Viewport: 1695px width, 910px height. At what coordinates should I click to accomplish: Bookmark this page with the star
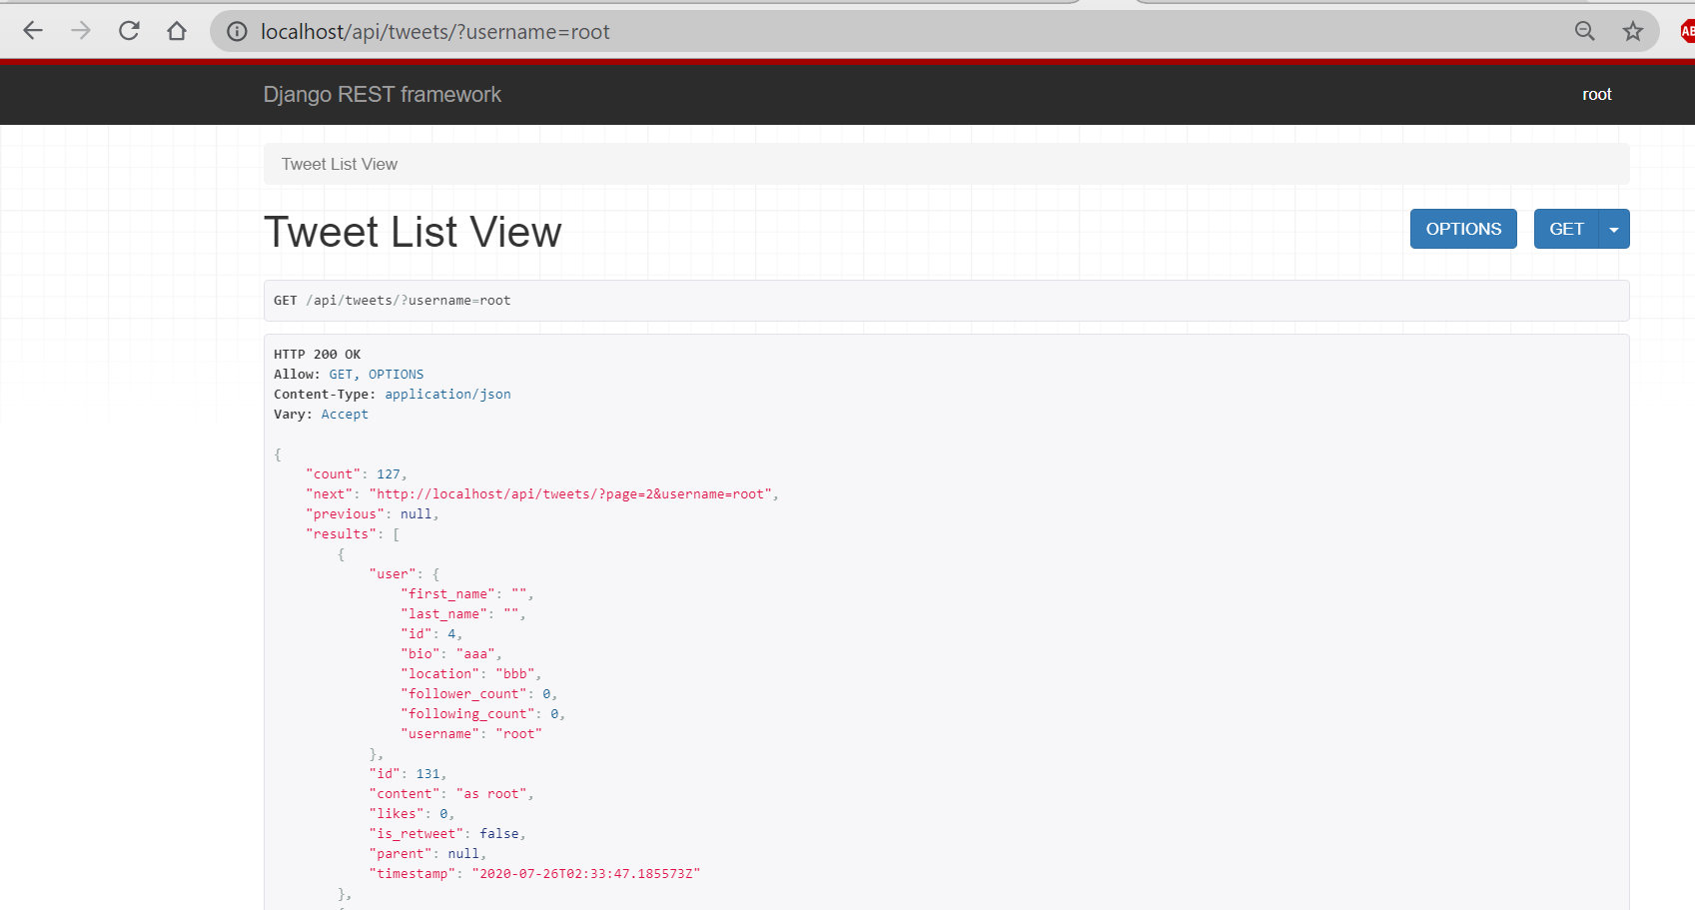(1633, 32)
